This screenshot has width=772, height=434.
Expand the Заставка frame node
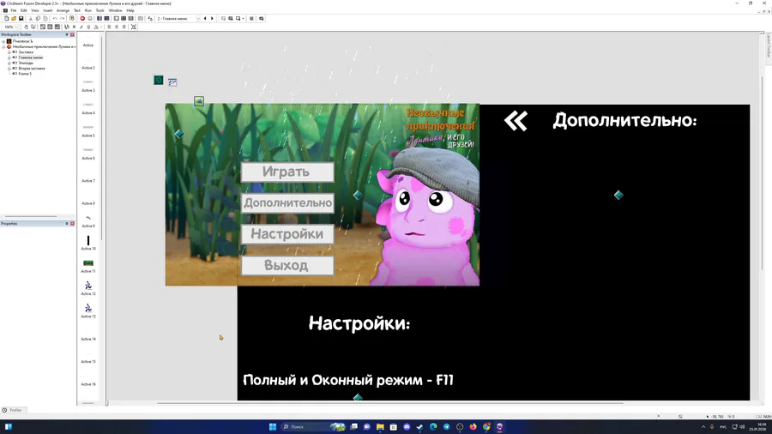9,52
